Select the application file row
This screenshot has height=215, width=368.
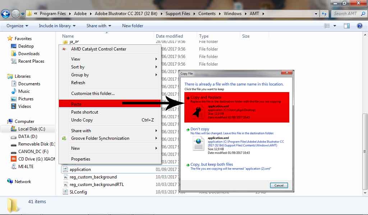(x=120, y=169)
